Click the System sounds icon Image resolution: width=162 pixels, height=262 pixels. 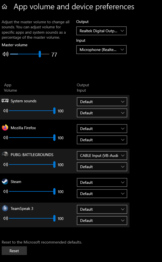pyautogui.click(x=5, y=101)
